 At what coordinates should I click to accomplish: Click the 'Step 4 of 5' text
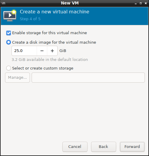click(x=30, y=19)
